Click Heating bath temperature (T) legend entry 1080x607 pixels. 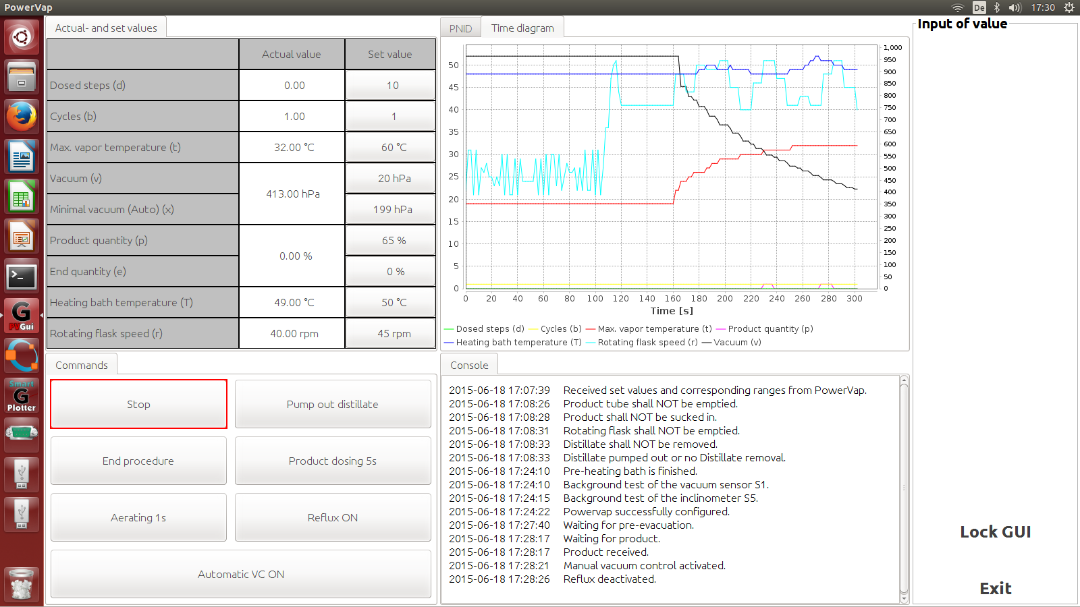click(x=513, y=342)
